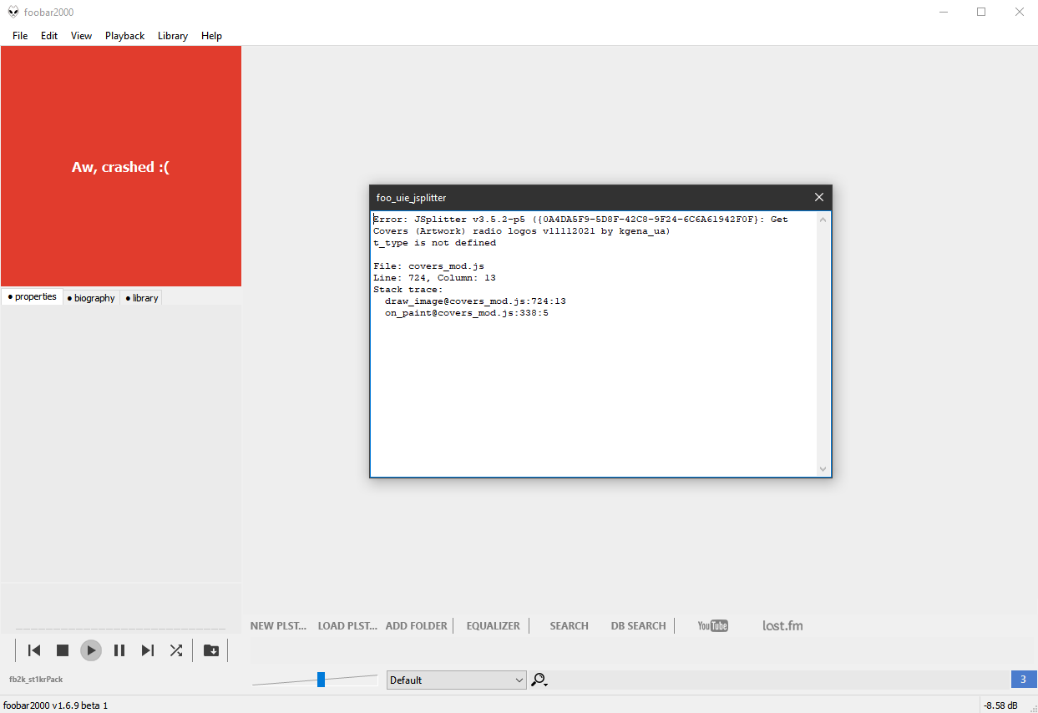Toggle shuffle playback mode icon

click(176, 650)
